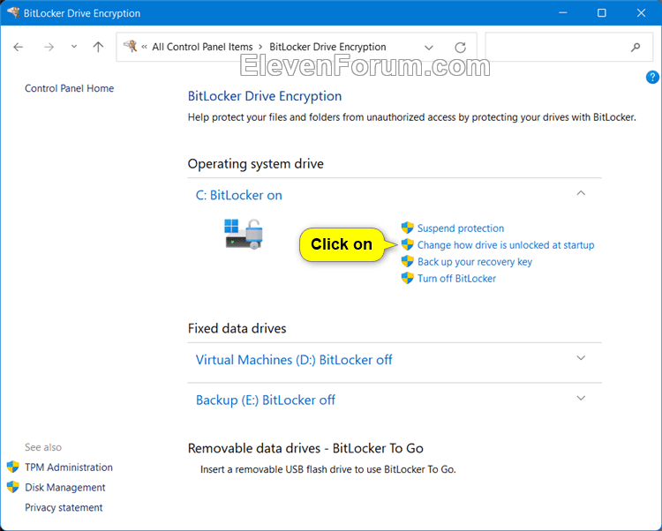Open Privacy statement link
Screen dimensions: 662x531
pos(64,507)
